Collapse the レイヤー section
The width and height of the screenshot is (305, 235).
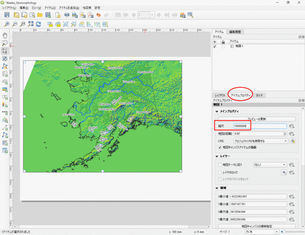click(217, 156)
